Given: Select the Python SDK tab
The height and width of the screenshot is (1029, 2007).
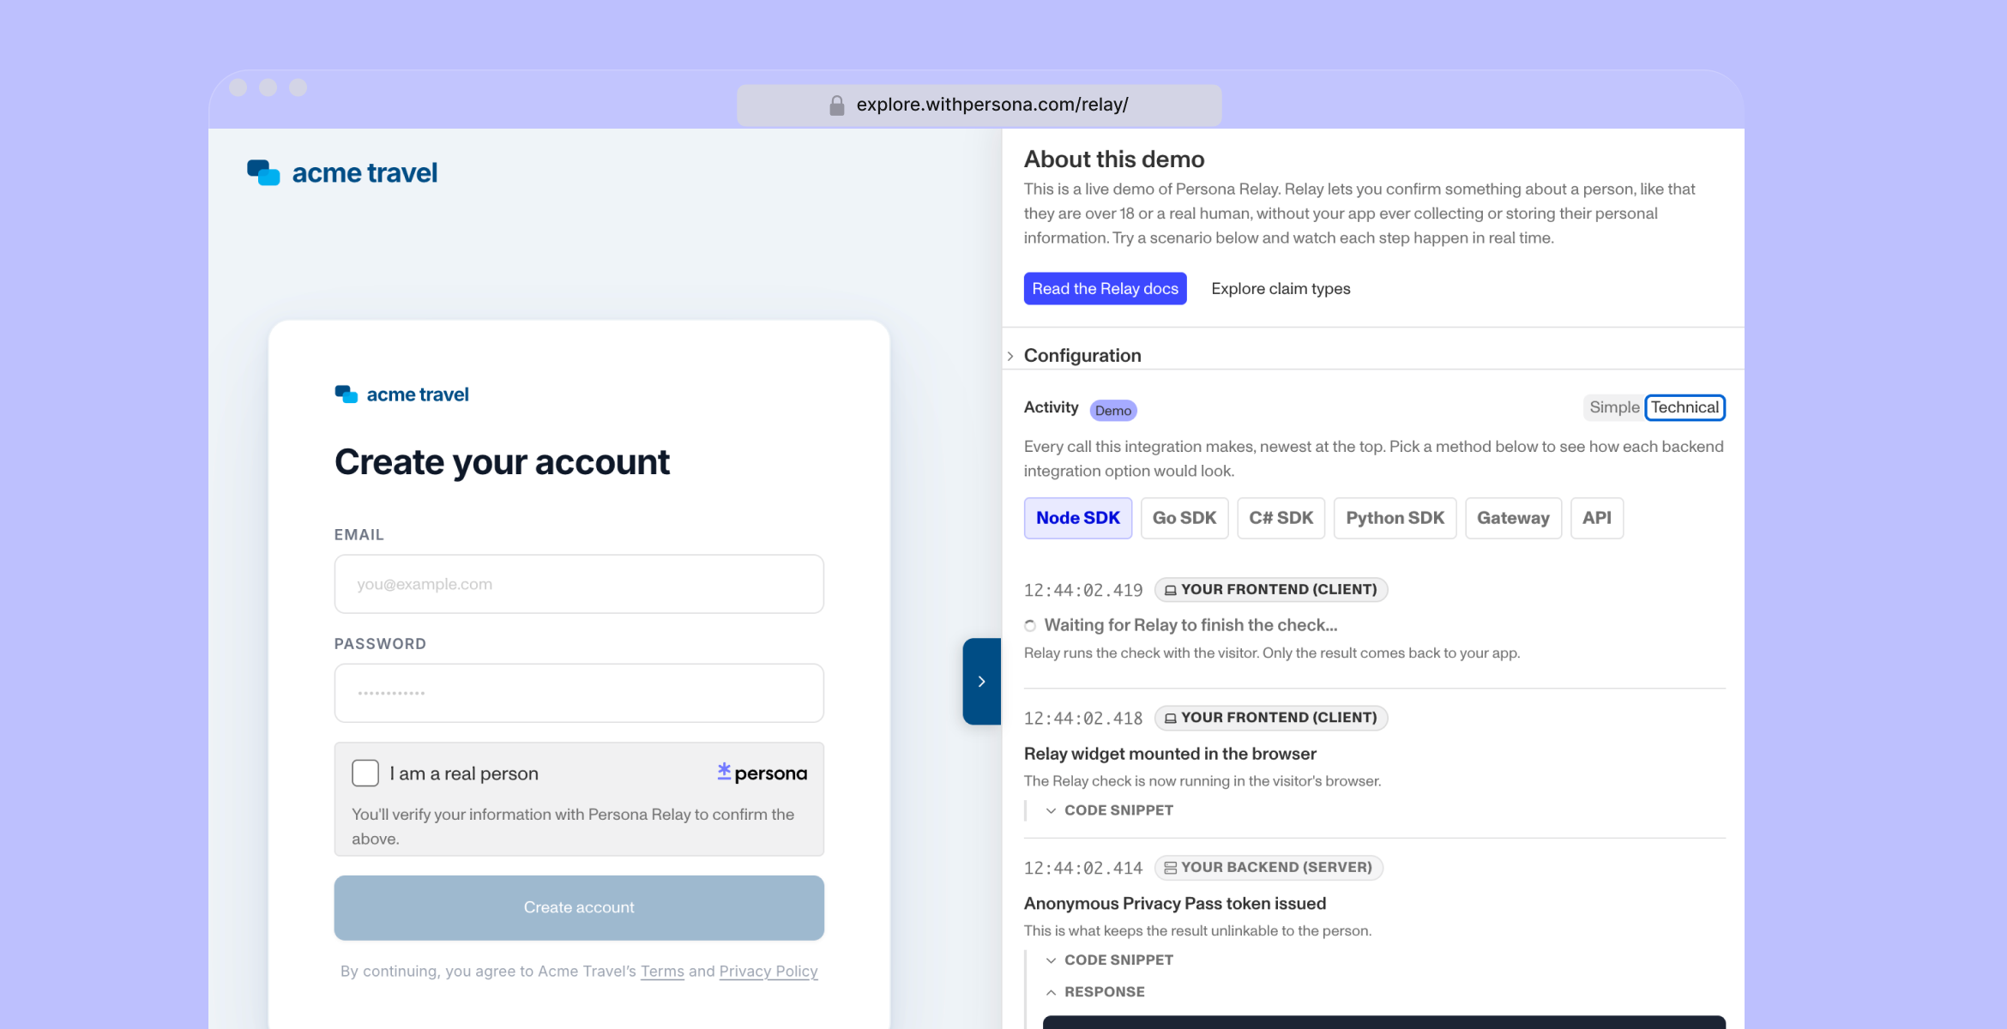Looking at the screenshot, I should [1395, 518].
